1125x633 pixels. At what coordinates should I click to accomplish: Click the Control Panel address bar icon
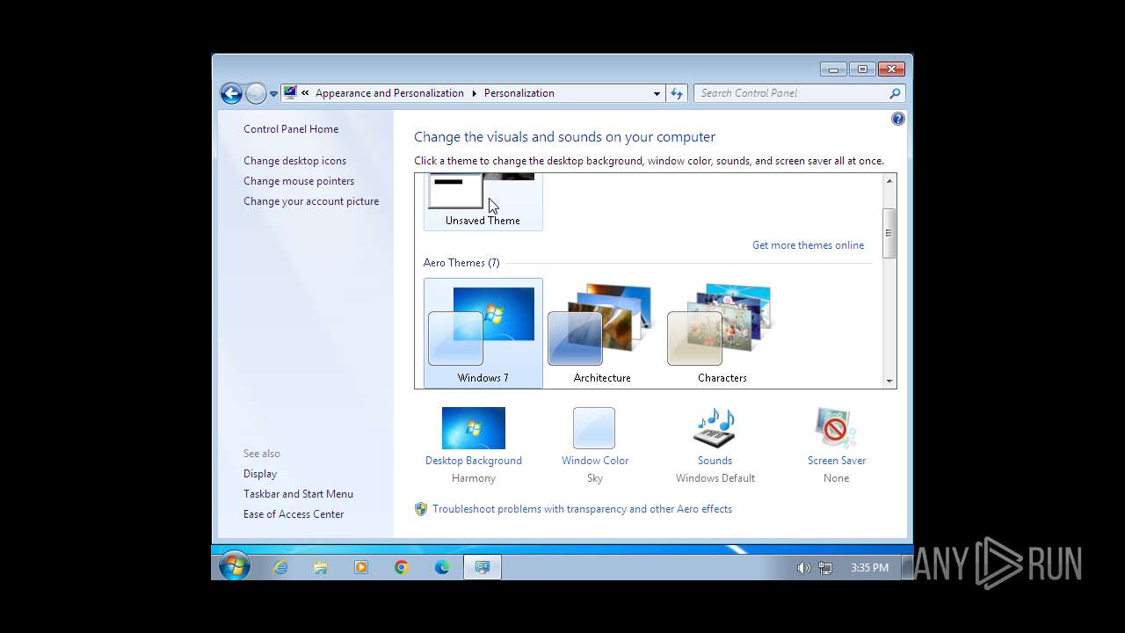coord(289,92)
